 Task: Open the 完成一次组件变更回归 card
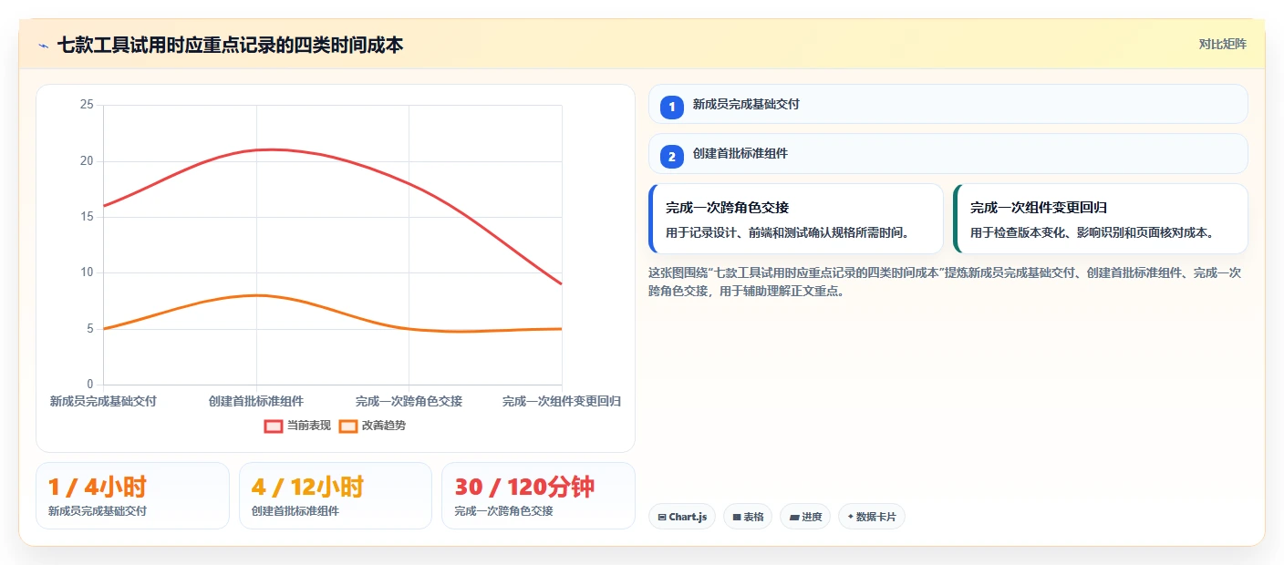point(1100,219)
